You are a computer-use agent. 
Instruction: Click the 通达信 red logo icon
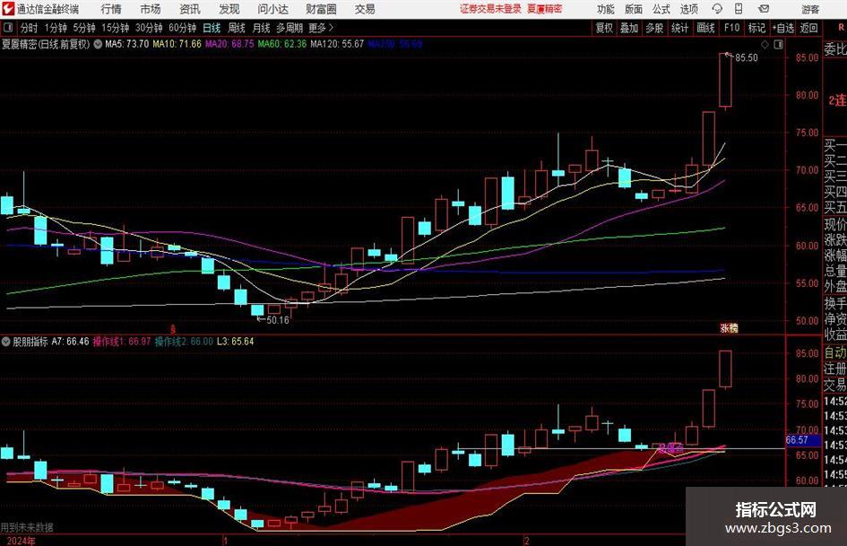pyautogui.click(x=8, y=9)
